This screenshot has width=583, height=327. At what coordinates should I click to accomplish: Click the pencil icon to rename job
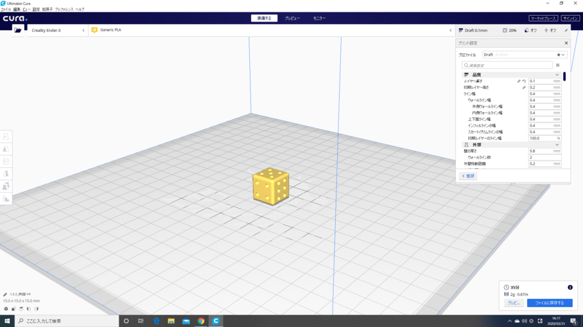5,294
